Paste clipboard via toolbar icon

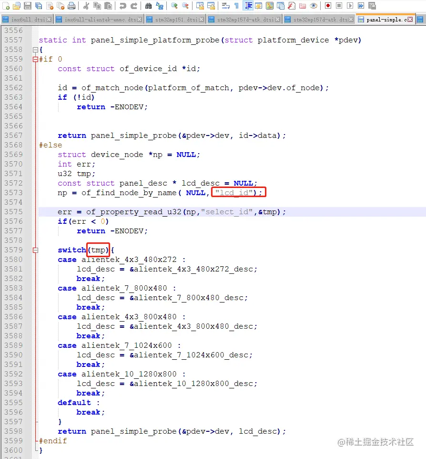[x=108, y=6]
